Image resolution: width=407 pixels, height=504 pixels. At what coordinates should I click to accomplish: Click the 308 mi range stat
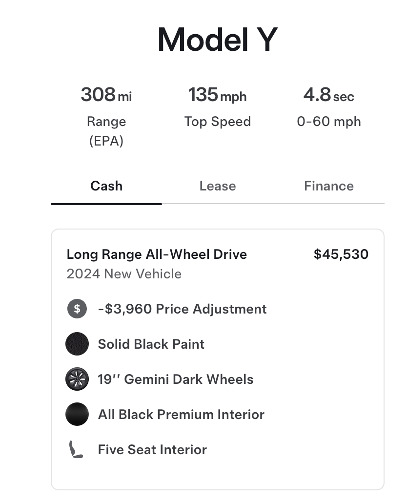pos(106,95)
